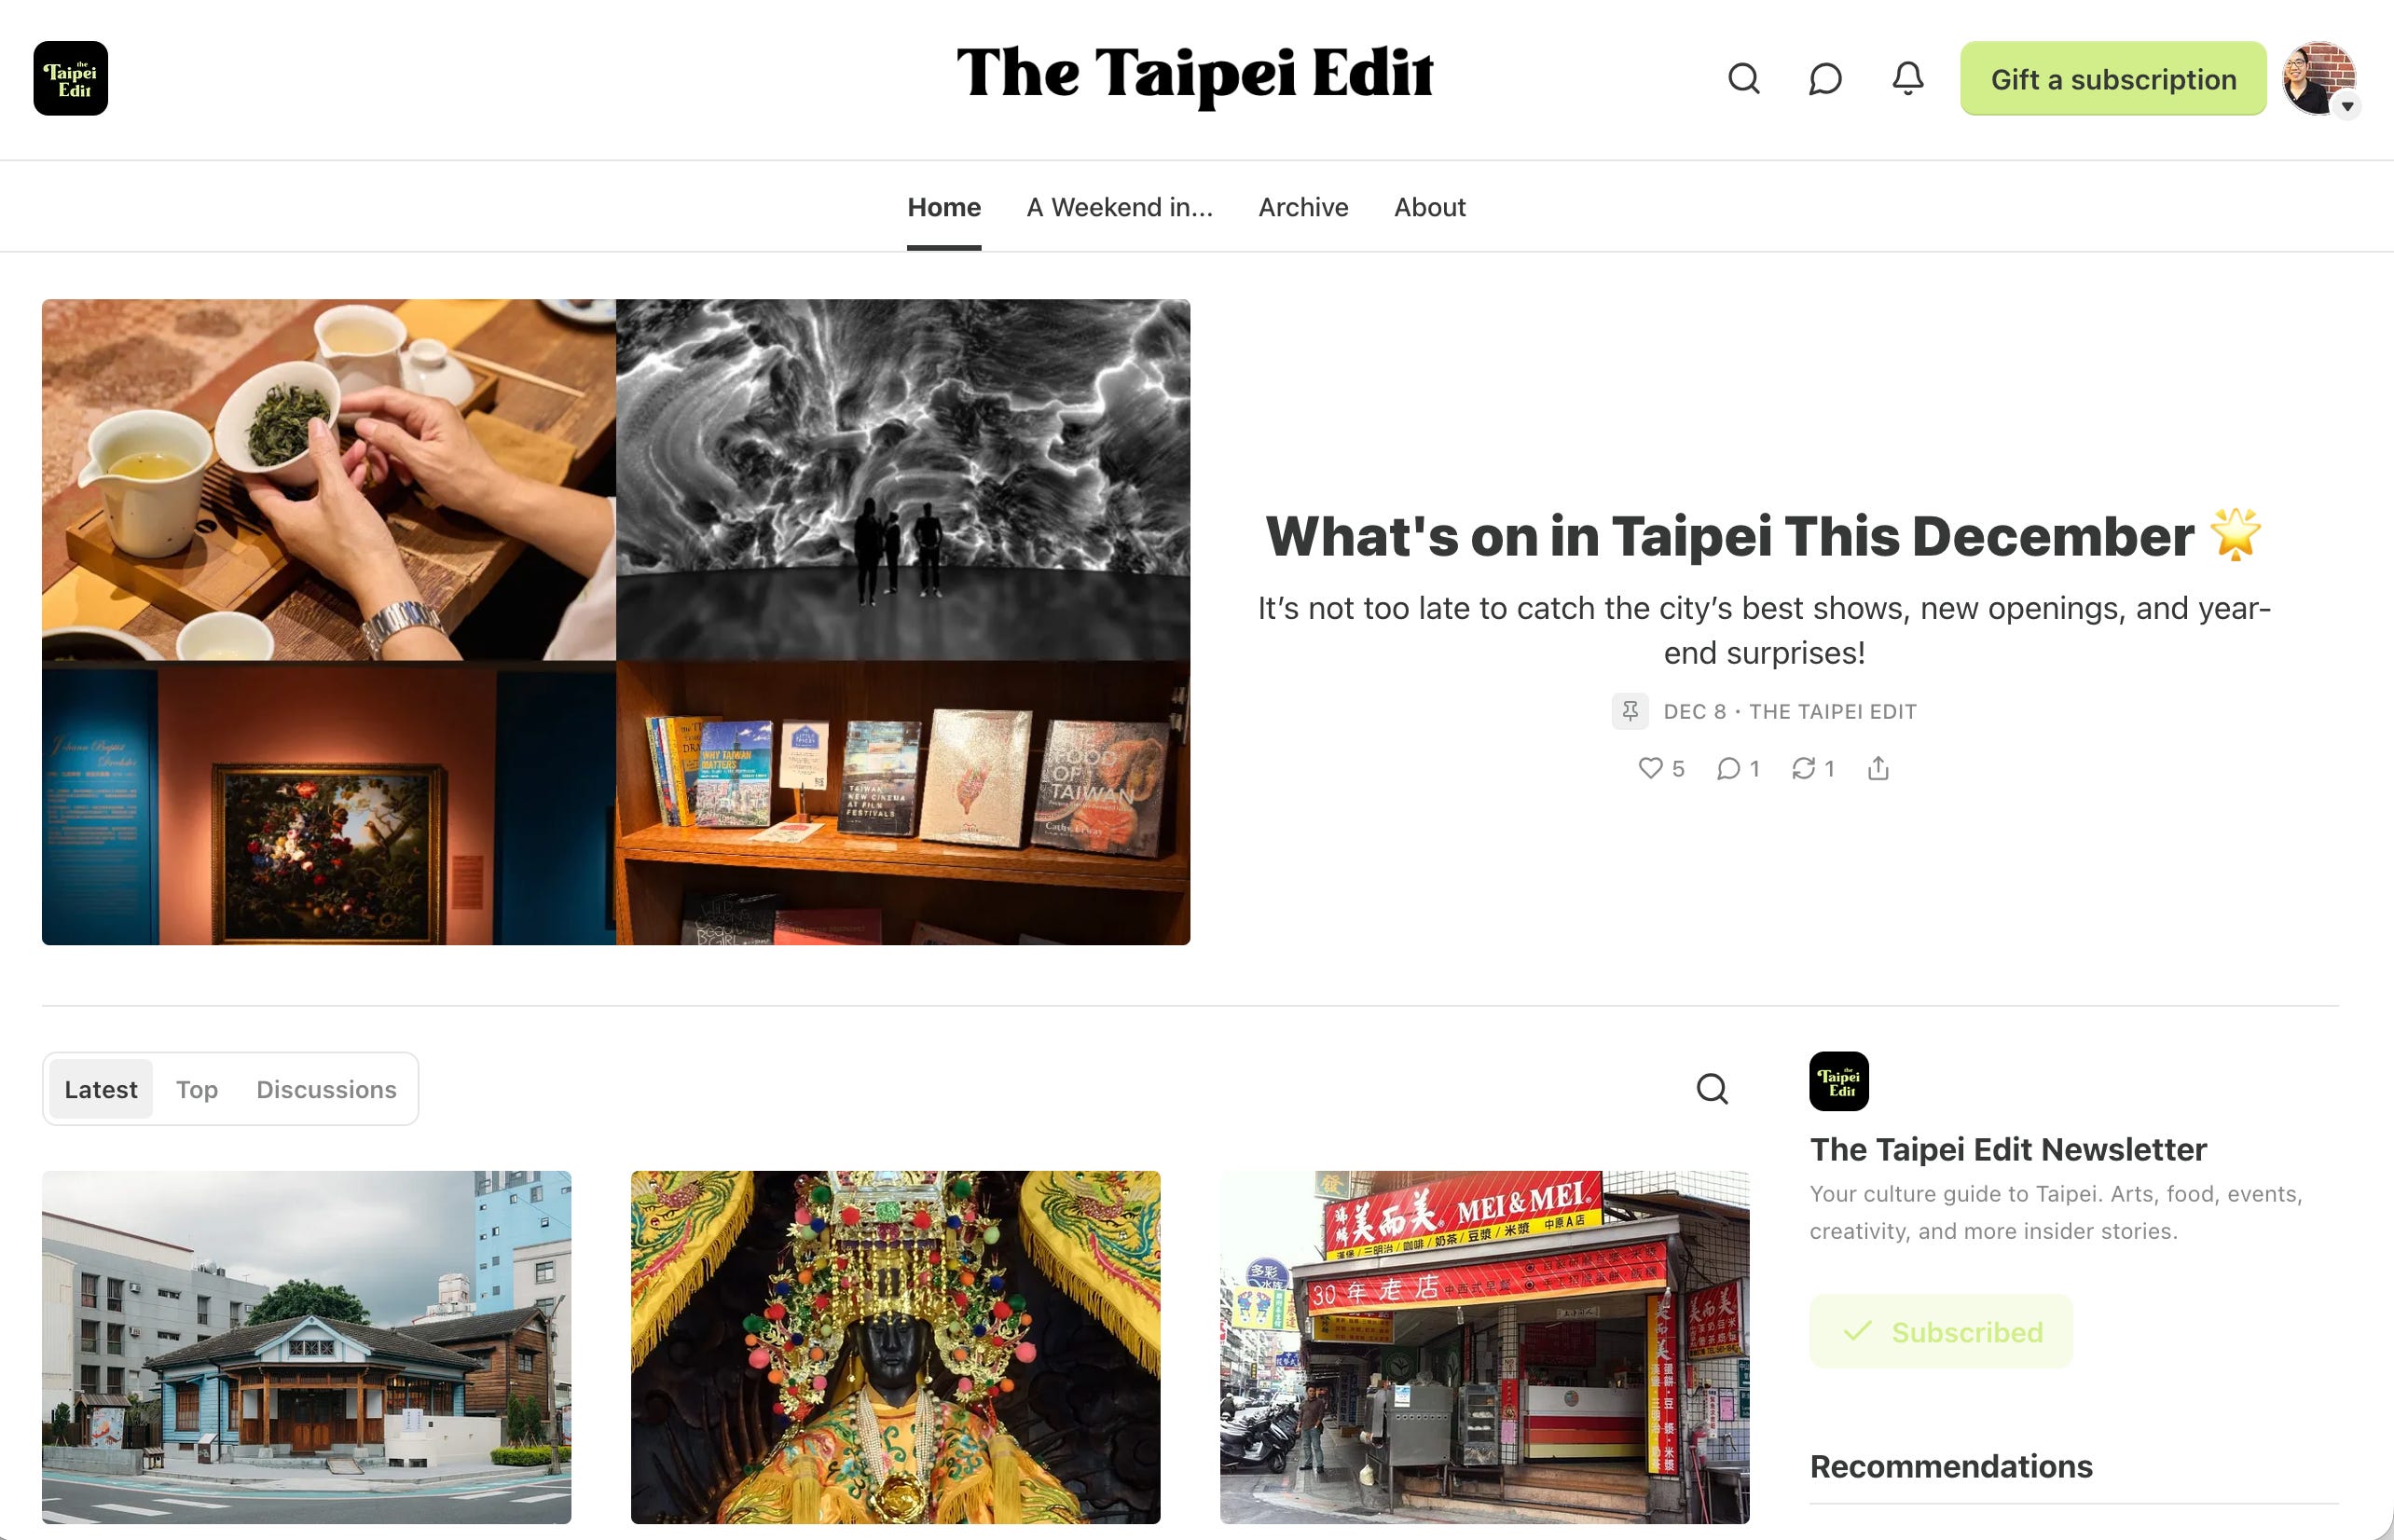Search posts using the magnifier beside Discussions
The height and width of the screenshot is (1540, 2394).
[1712, 1088]
